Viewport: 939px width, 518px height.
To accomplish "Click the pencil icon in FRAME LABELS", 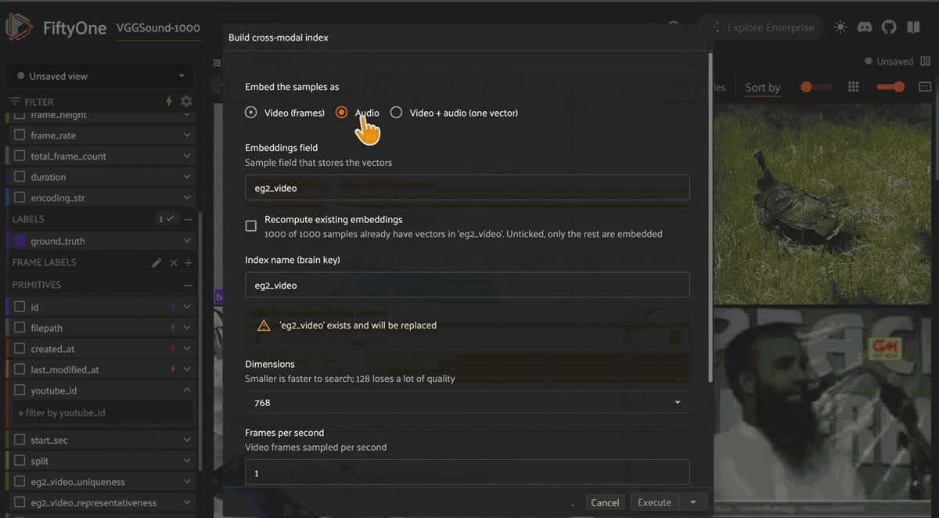I will 156,263.
